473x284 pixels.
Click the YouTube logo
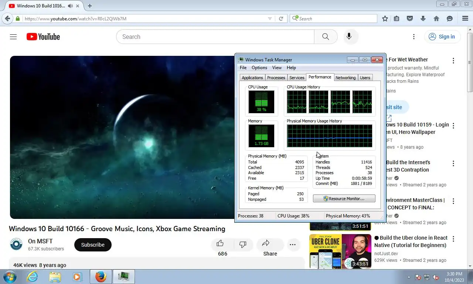[43, 37]
